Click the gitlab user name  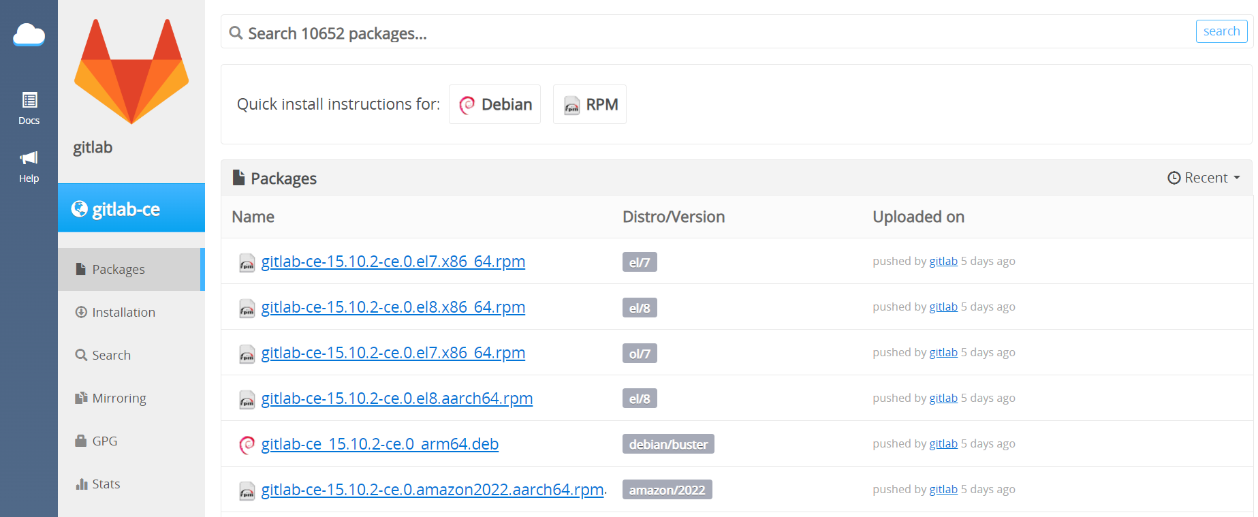coord(93,147)
